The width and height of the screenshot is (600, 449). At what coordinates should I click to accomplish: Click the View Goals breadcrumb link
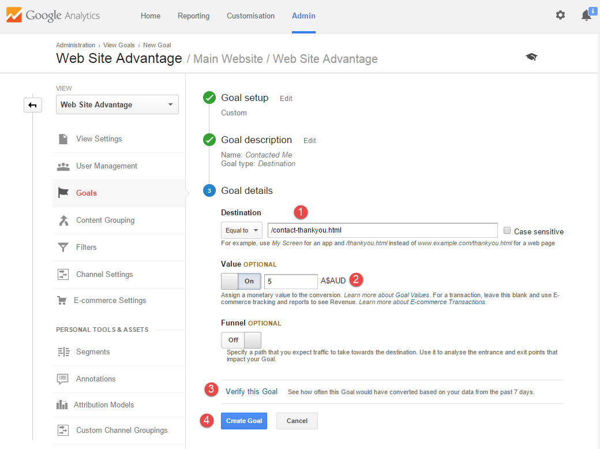pyautogui.click(x=119, y=45)
